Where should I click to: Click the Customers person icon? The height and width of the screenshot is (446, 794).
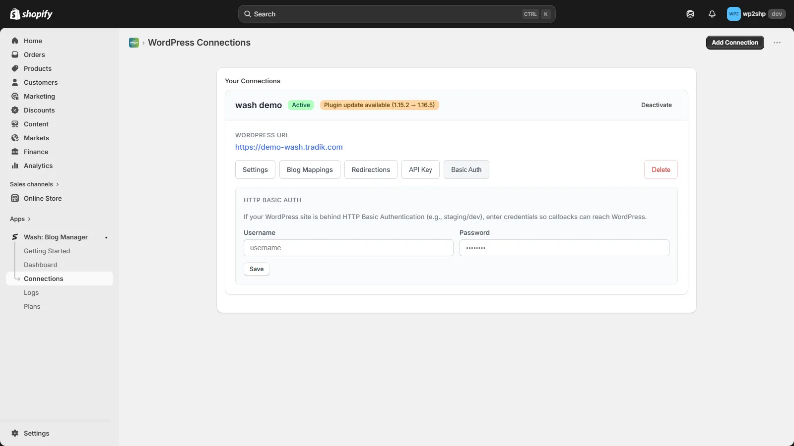click(15, 82)
